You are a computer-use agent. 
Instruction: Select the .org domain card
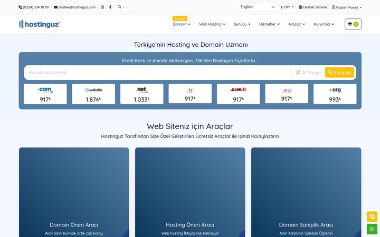tap(335, 94)
